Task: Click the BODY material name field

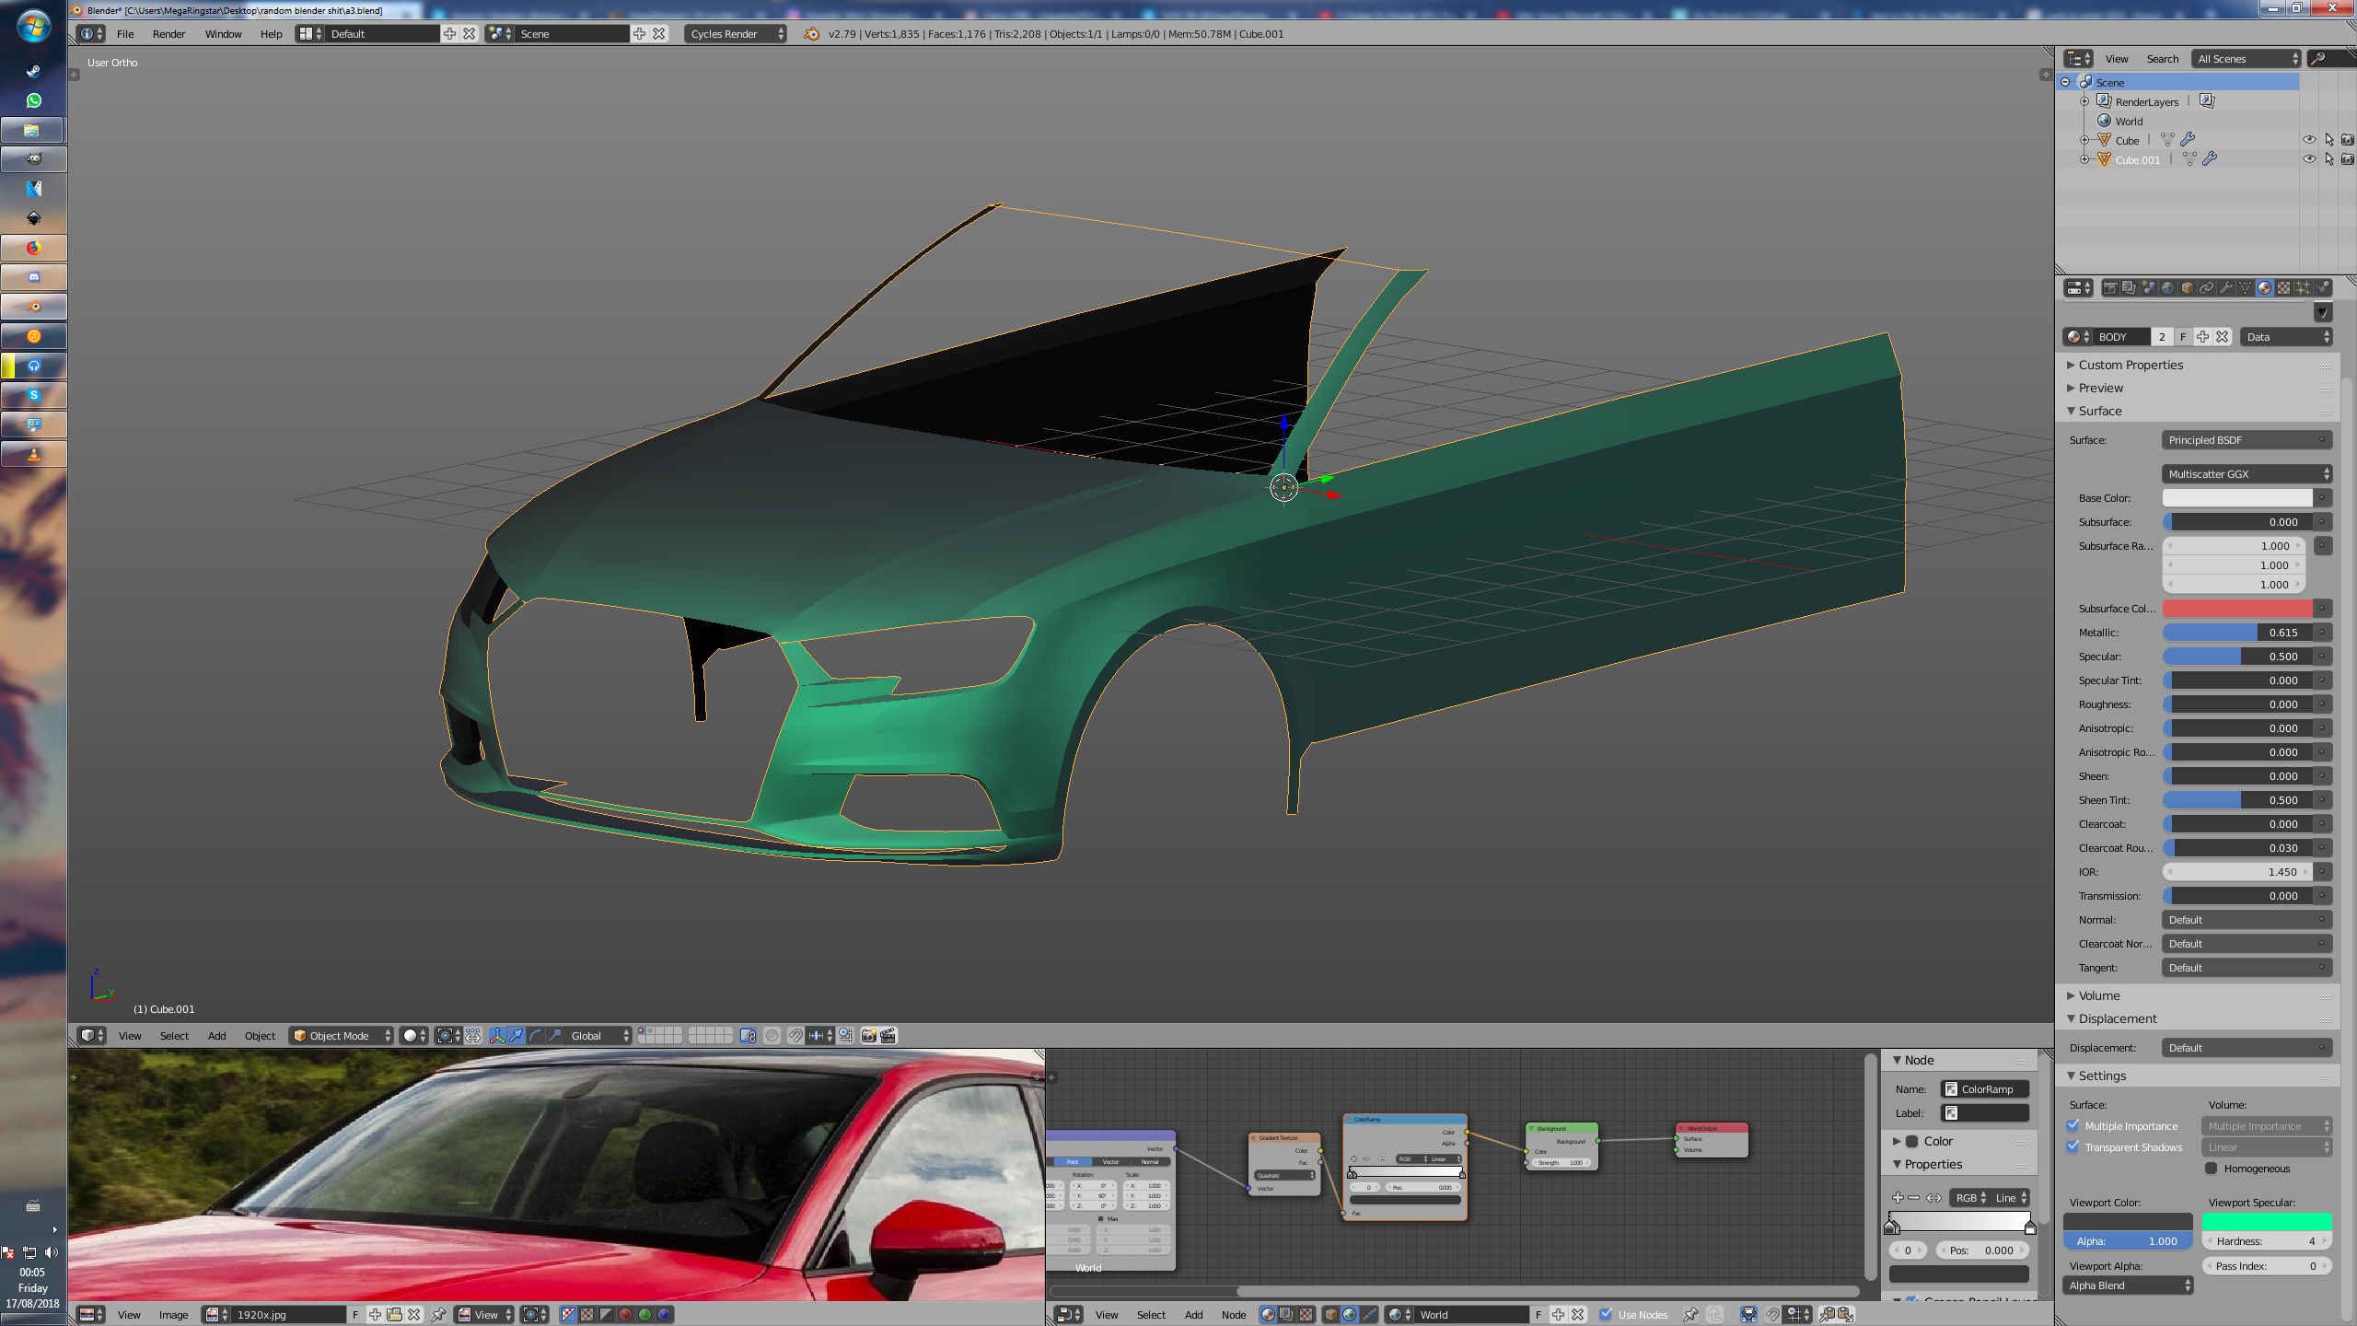Action: (2120, 337)
